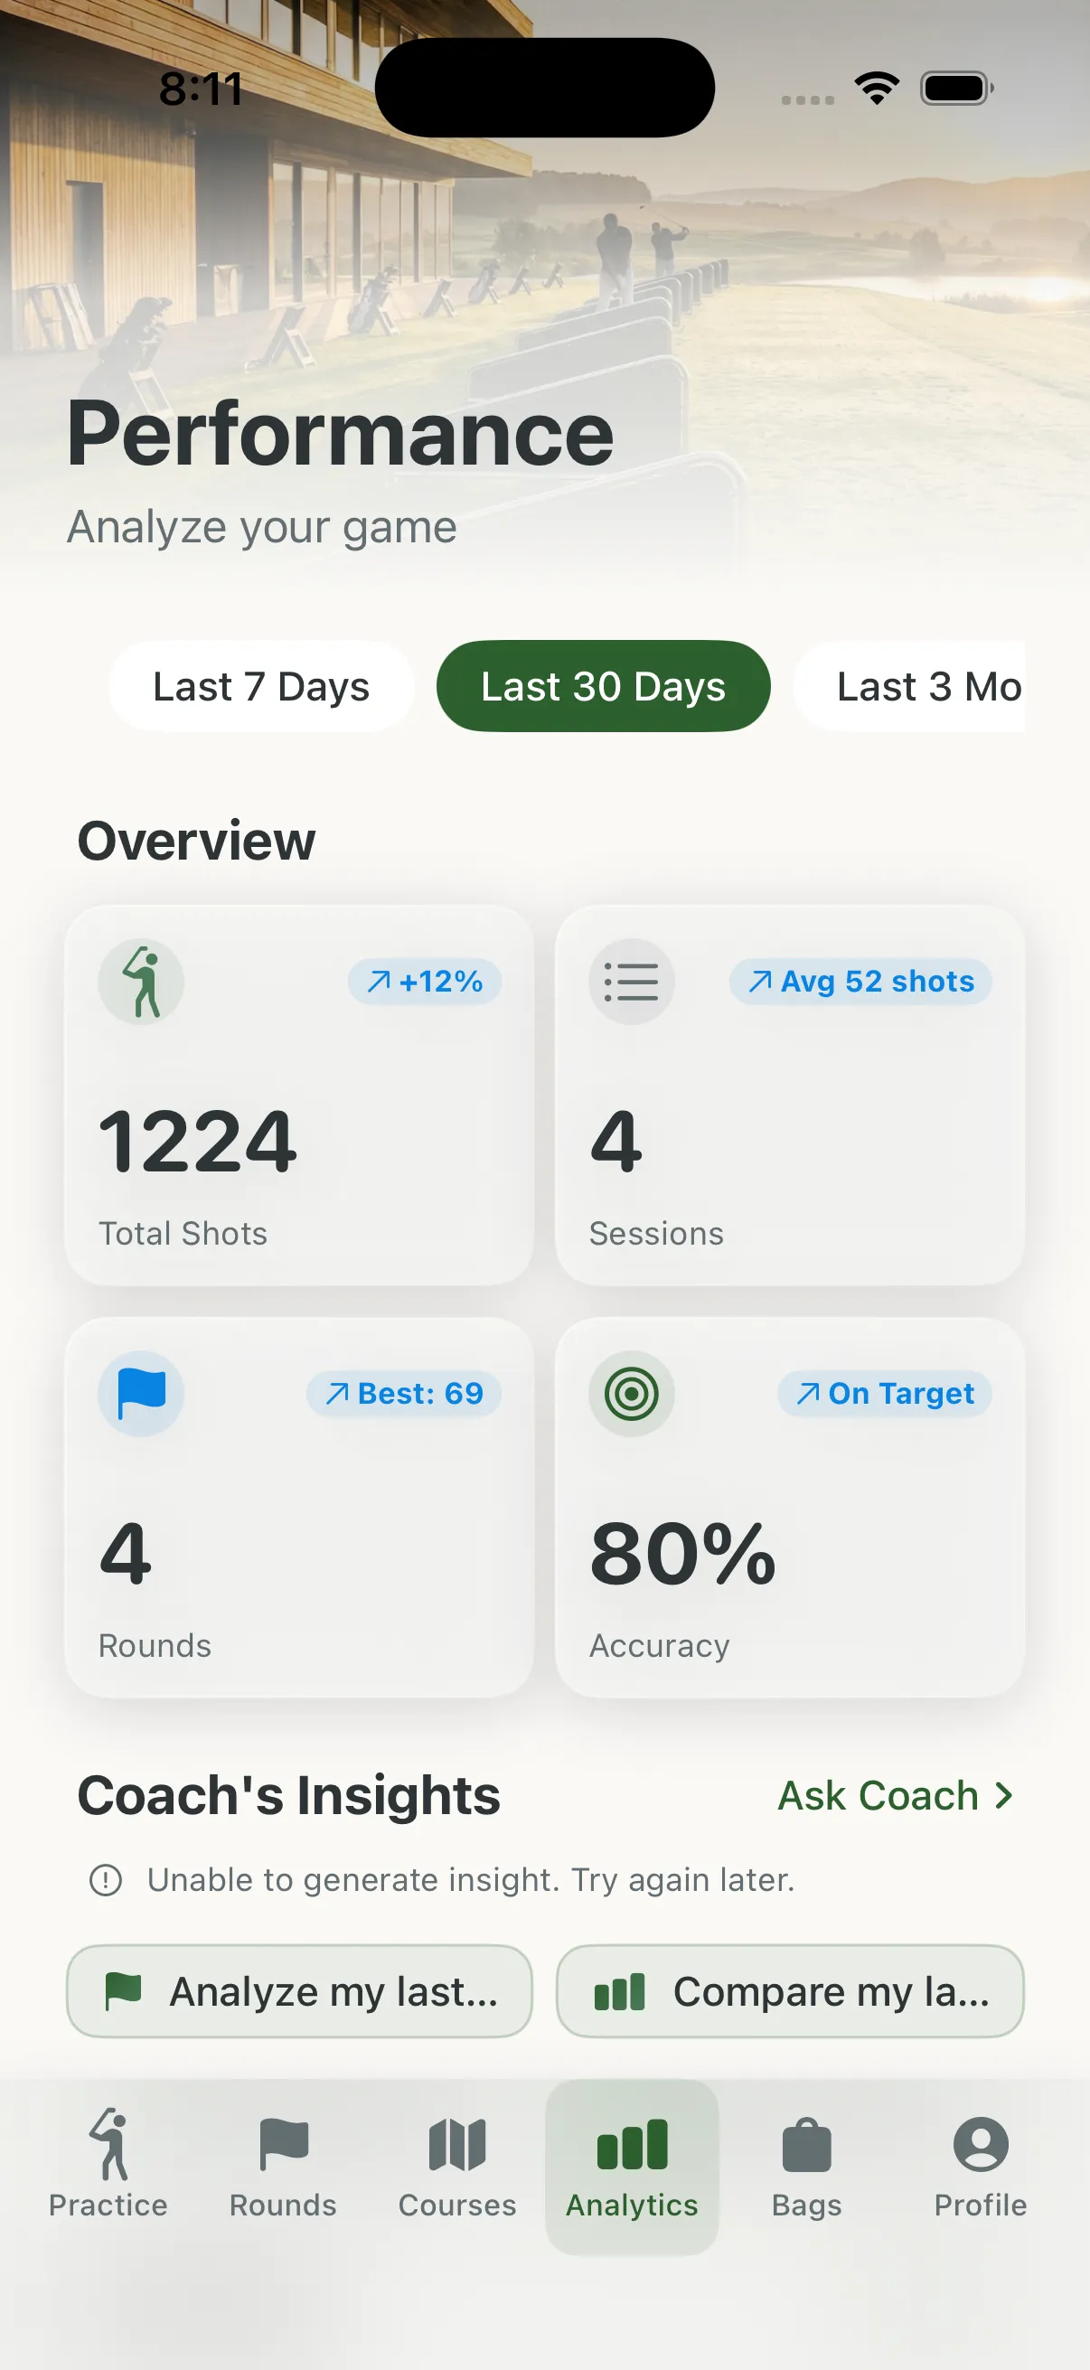
Task: Open Courses map icon in tab bar
Action: 457,2144
